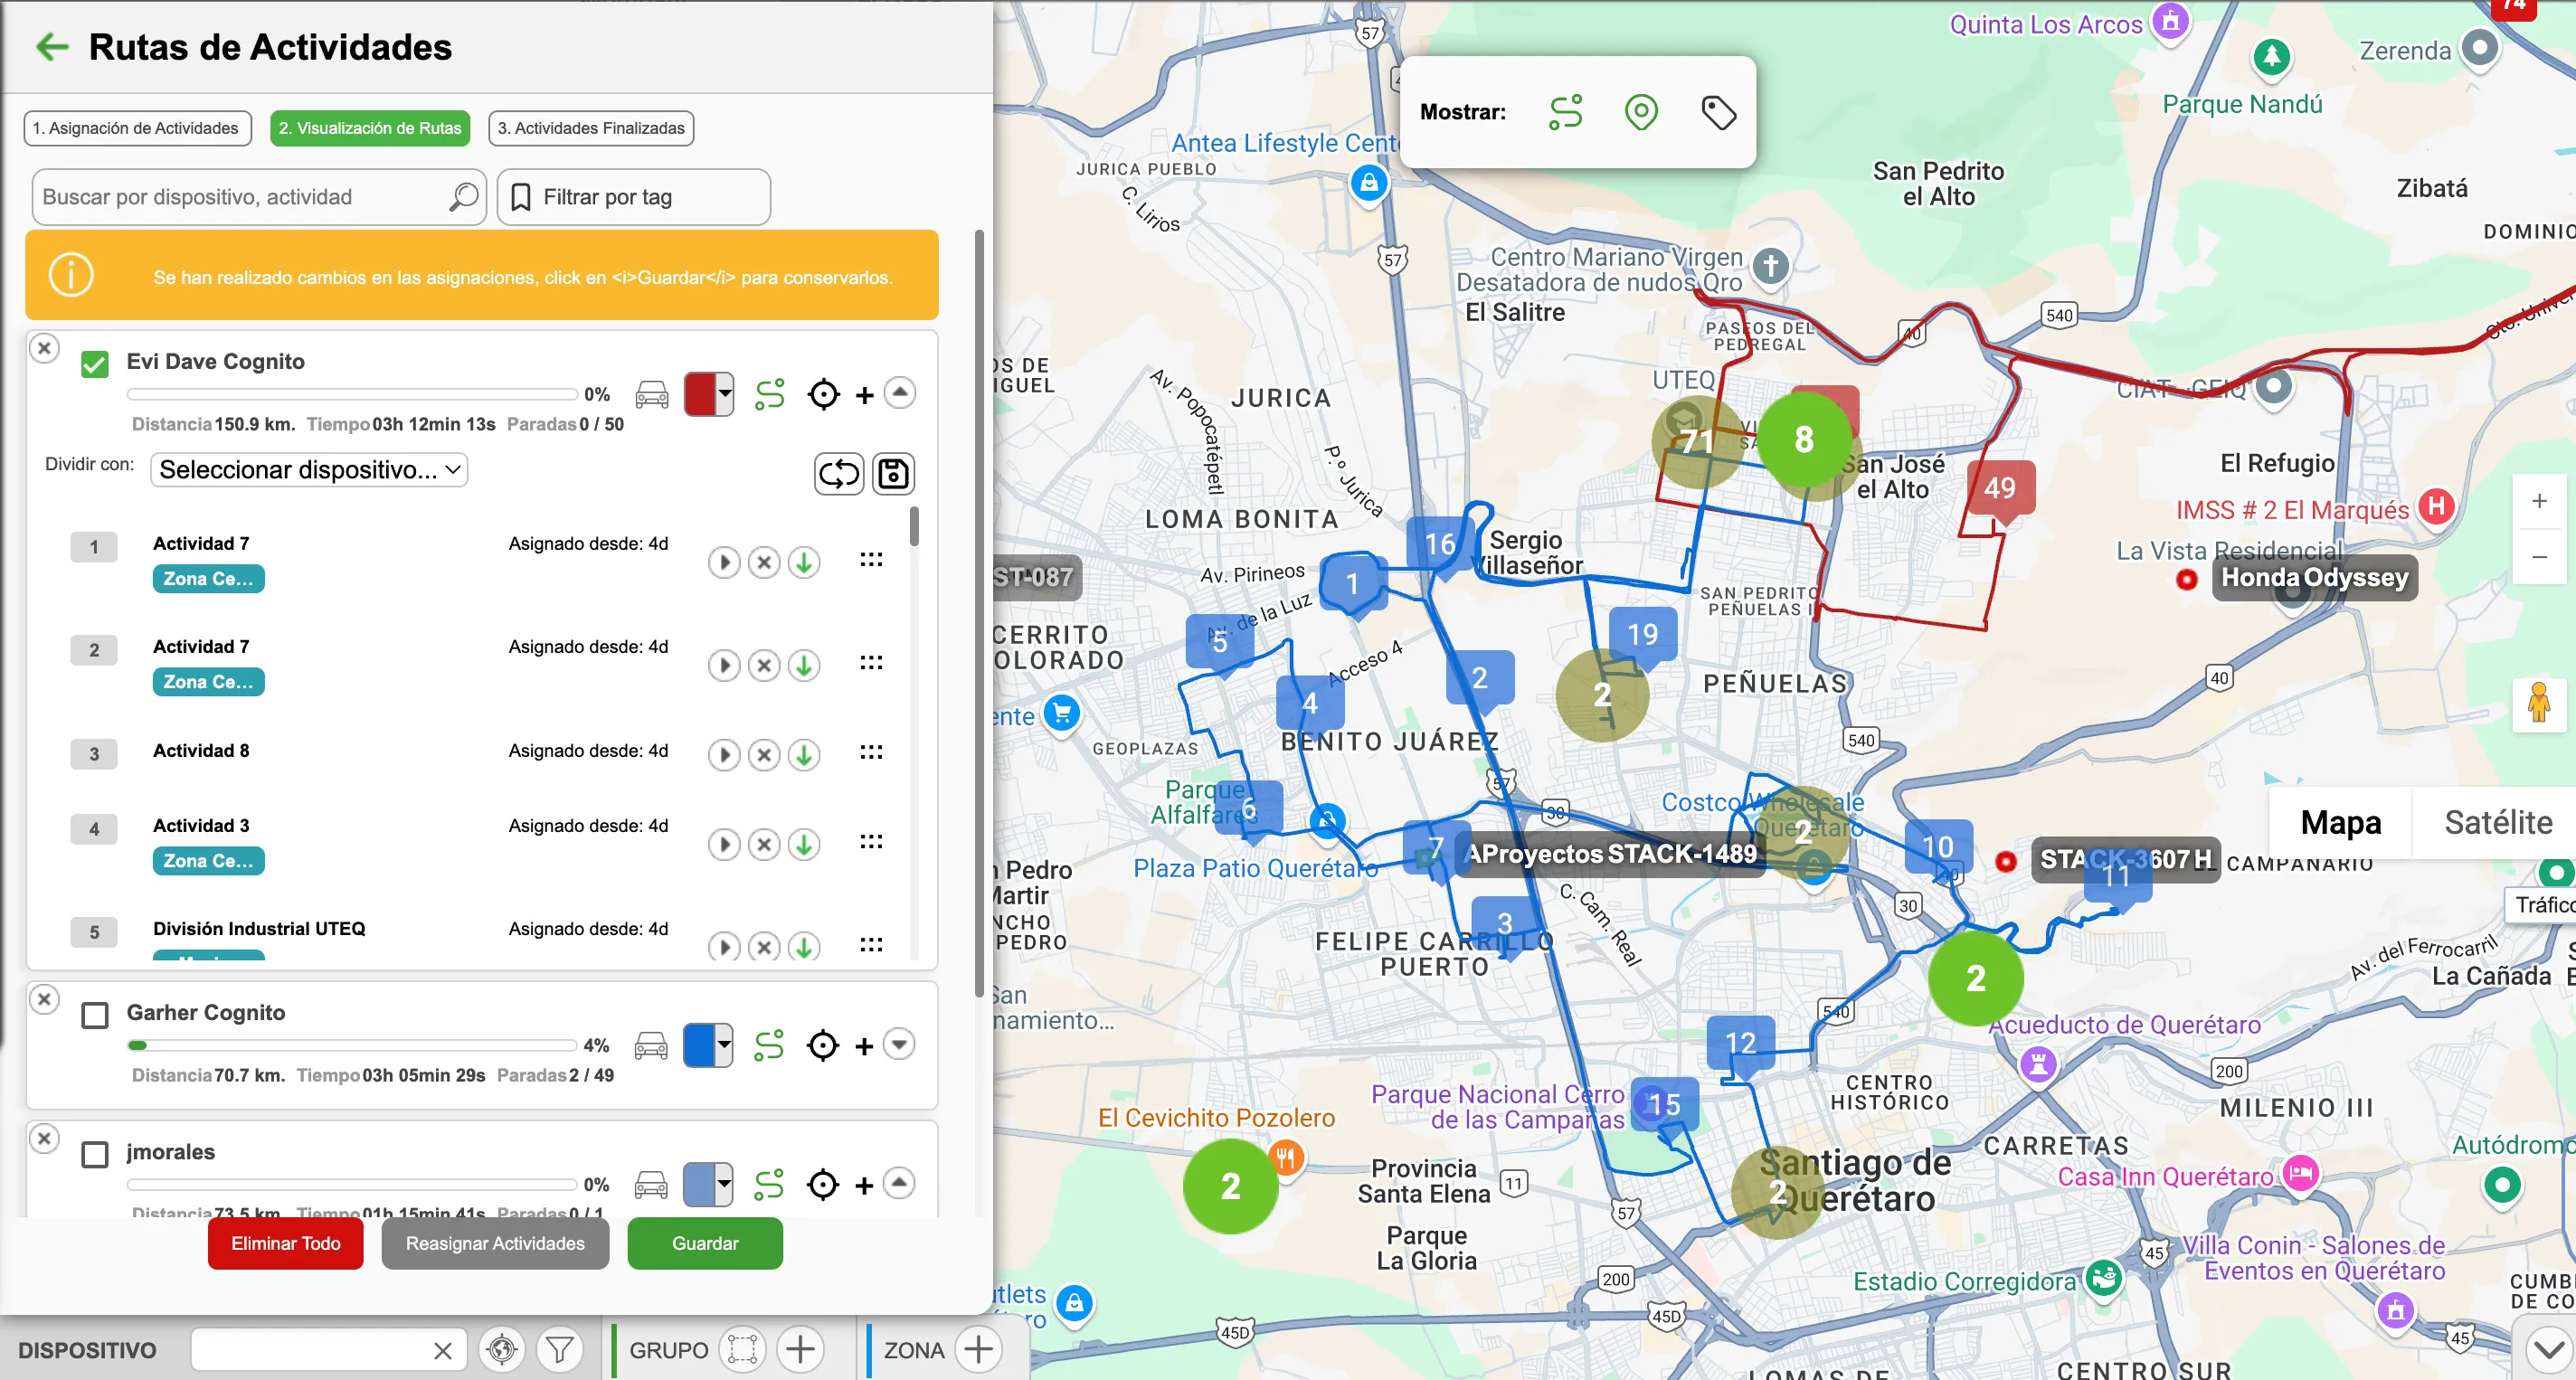The image size is (2576, 1380).
Task: Open Street View pegman
Action: click(2538, 704)
